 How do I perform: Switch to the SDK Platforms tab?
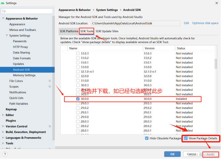coord(69,31)
